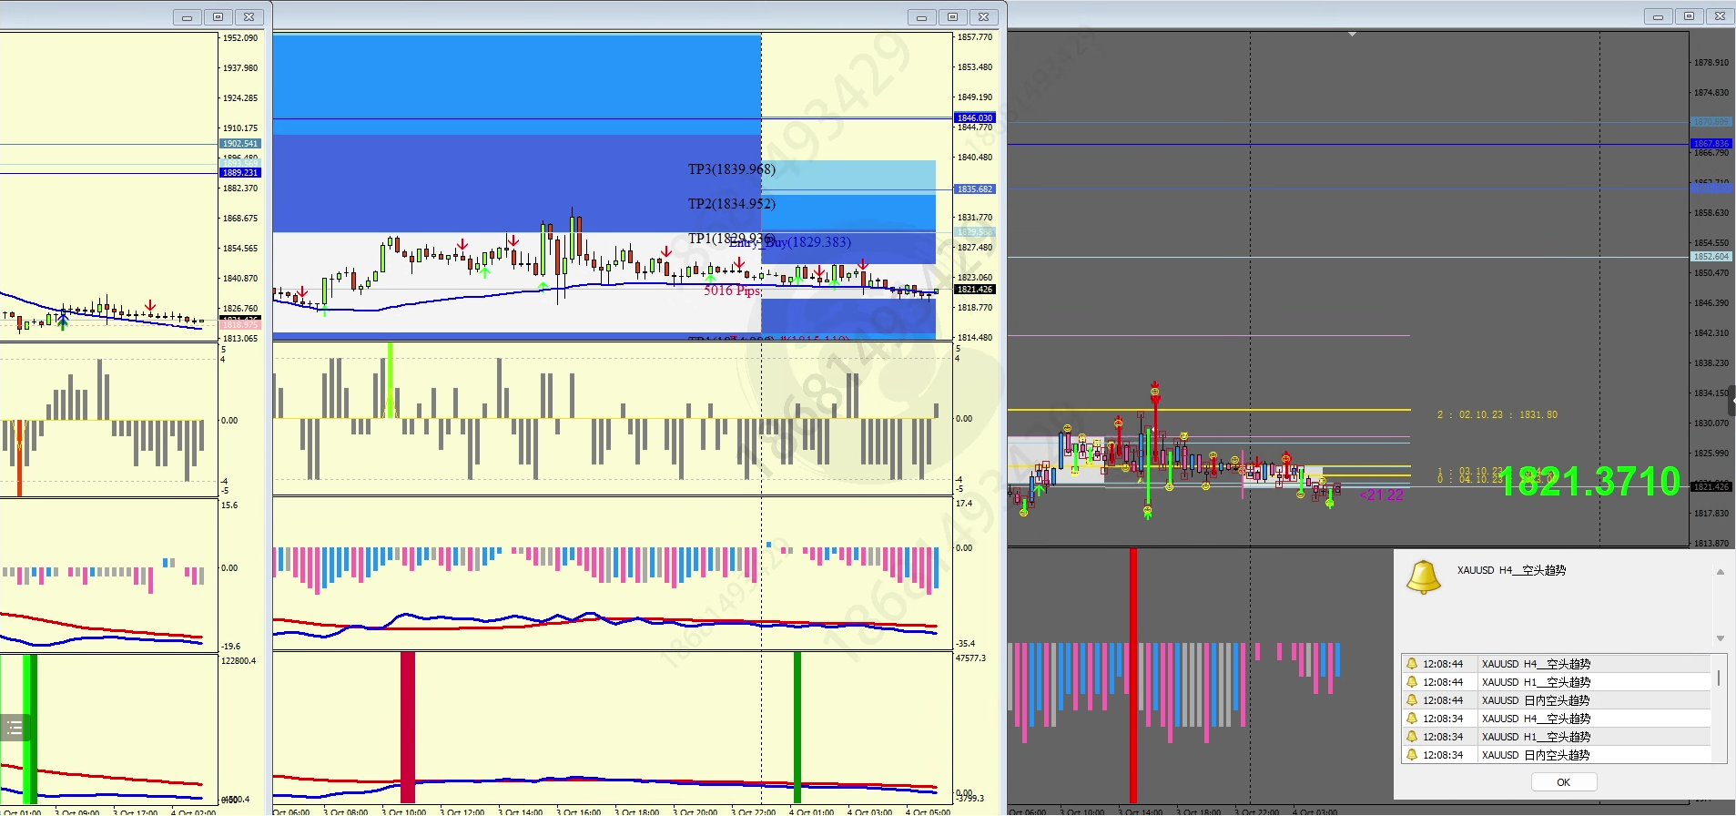This screenshot has height=816, width=1736.
Task: Close the right dark chart window
Action: 1720,16
